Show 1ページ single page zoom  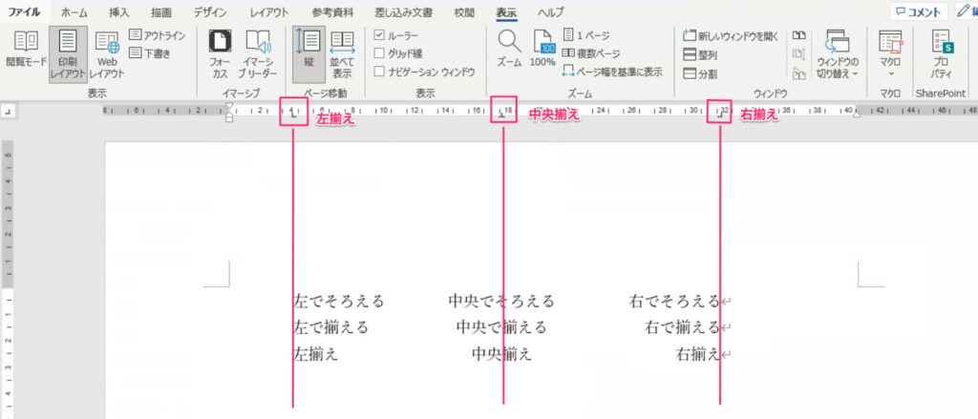tap(586, 35)
